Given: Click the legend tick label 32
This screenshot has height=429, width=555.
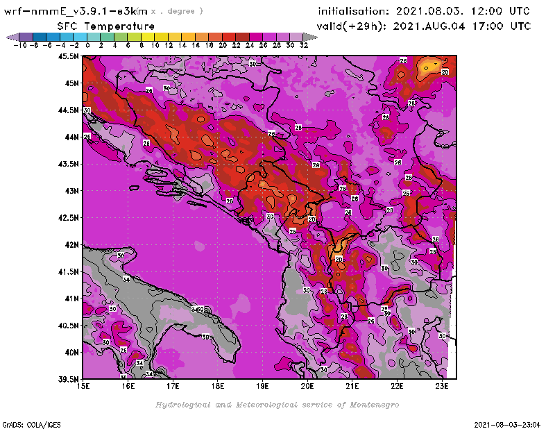Looking at the screenshot, I should (x=304, y=45).
